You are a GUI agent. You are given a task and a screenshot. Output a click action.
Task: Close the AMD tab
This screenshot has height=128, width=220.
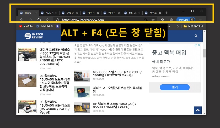pyautogui.click(x=56, y=13)
